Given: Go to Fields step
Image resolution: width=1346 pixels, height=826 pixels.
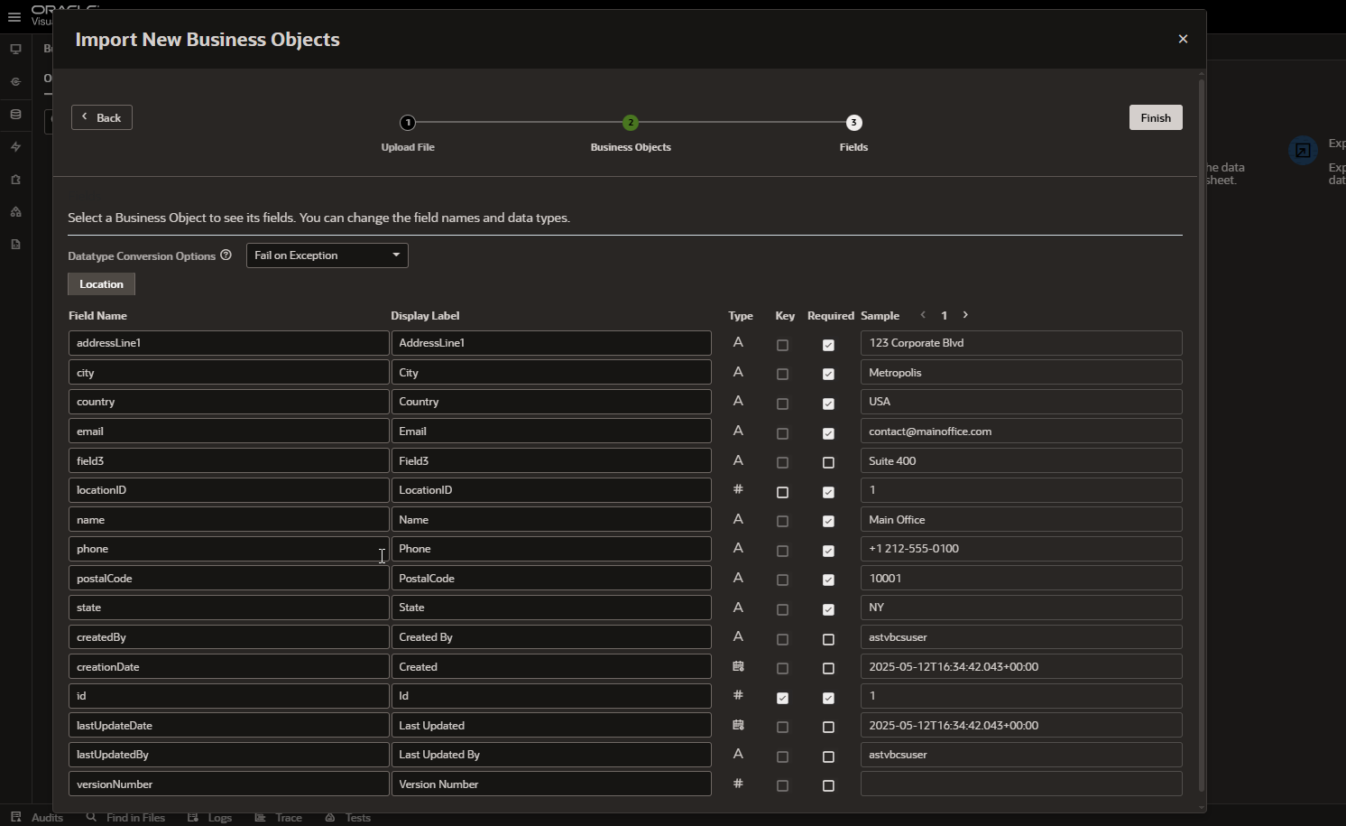Looking at the screenshot, I should point(853,132).
